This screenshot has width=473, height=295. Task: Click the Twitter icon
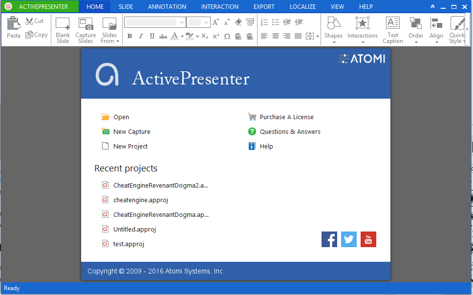pos(349,239)
